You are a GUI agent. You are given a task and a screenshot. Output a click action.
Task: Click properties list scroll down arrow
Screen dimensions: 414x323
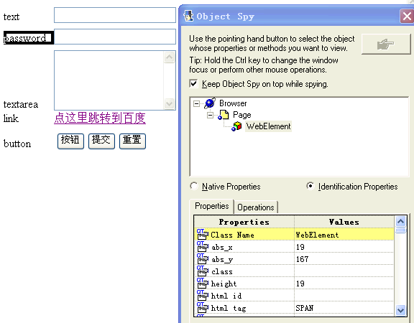(x=401, y=310)
